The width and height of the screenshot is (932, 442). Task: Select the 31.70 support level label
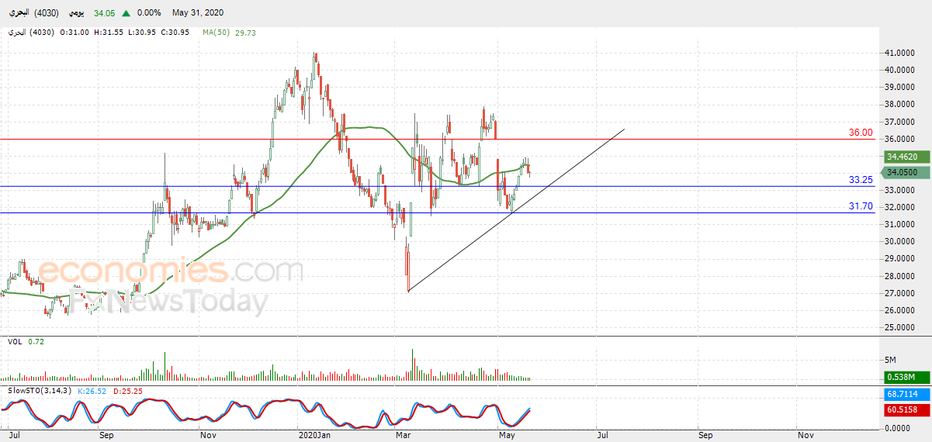click(x=861, y=206)
